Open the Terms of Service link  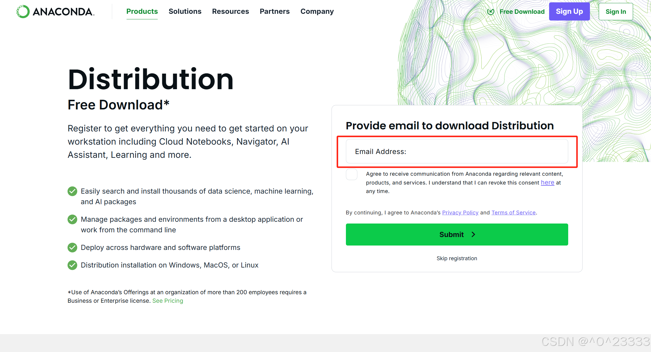514,213
